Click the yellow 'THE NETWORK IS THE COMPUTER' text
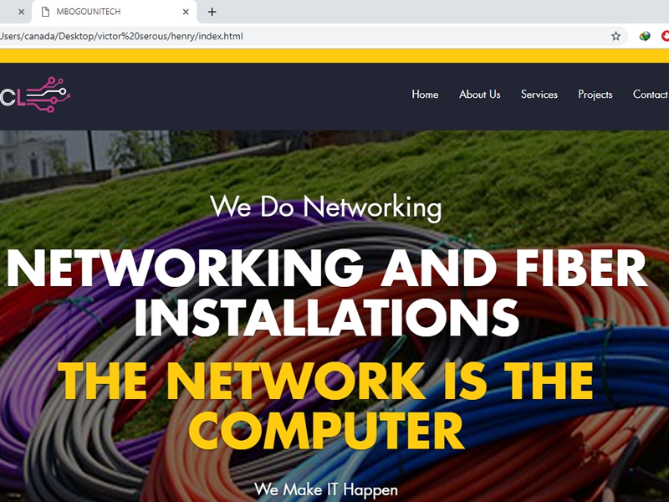This screenshot has height=502, width=669. pyautogui.click(x=326, y=406)
